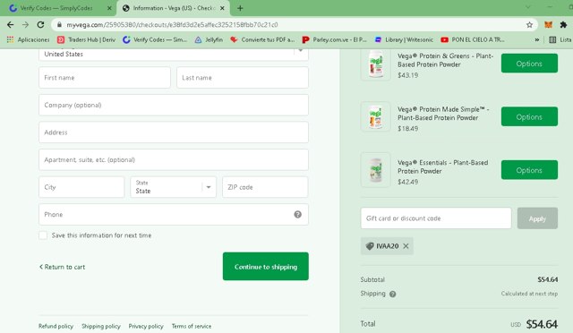Screen dimensions: 573x333
Task: Click the $54.64 total amount
Action: point(542,324)
